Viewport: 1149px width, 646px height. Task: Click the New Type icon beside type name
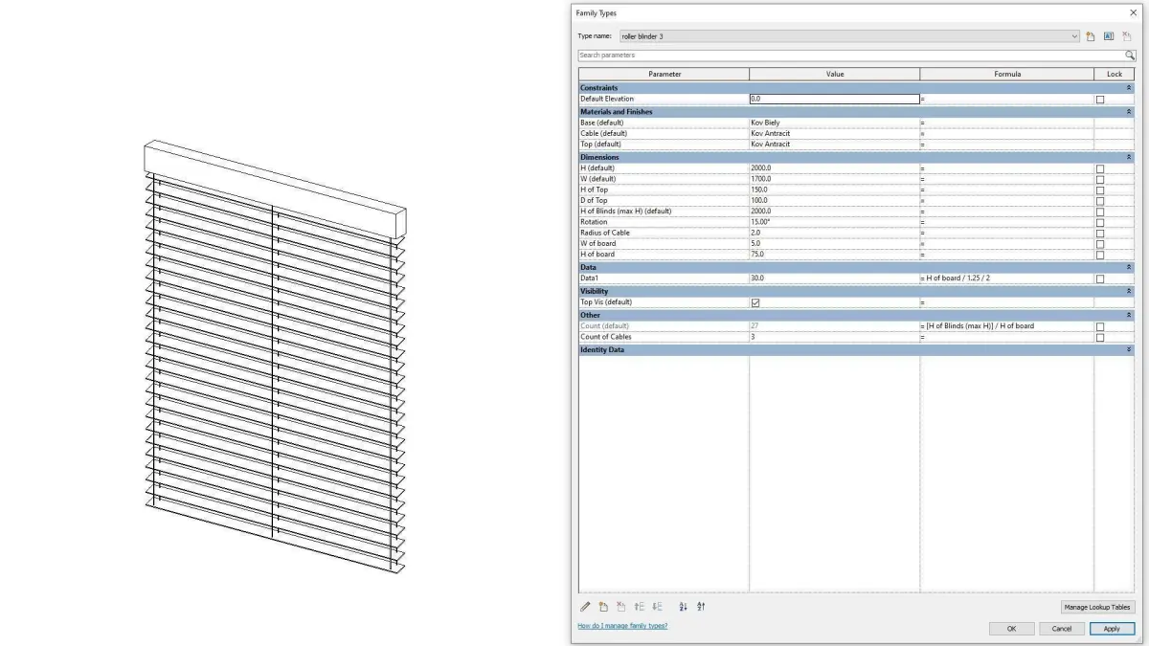pyautogui.click(x=1090, y=36)
